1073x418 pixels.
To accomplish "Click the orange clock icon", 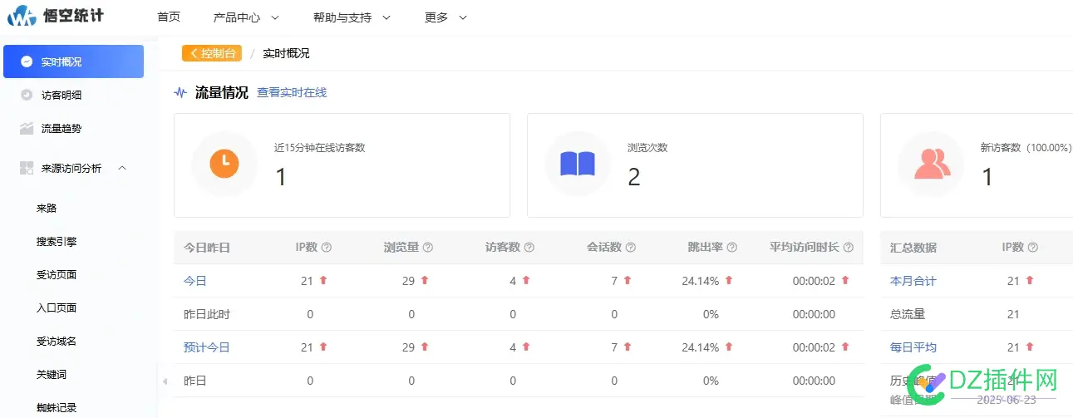I will [224, 164].
